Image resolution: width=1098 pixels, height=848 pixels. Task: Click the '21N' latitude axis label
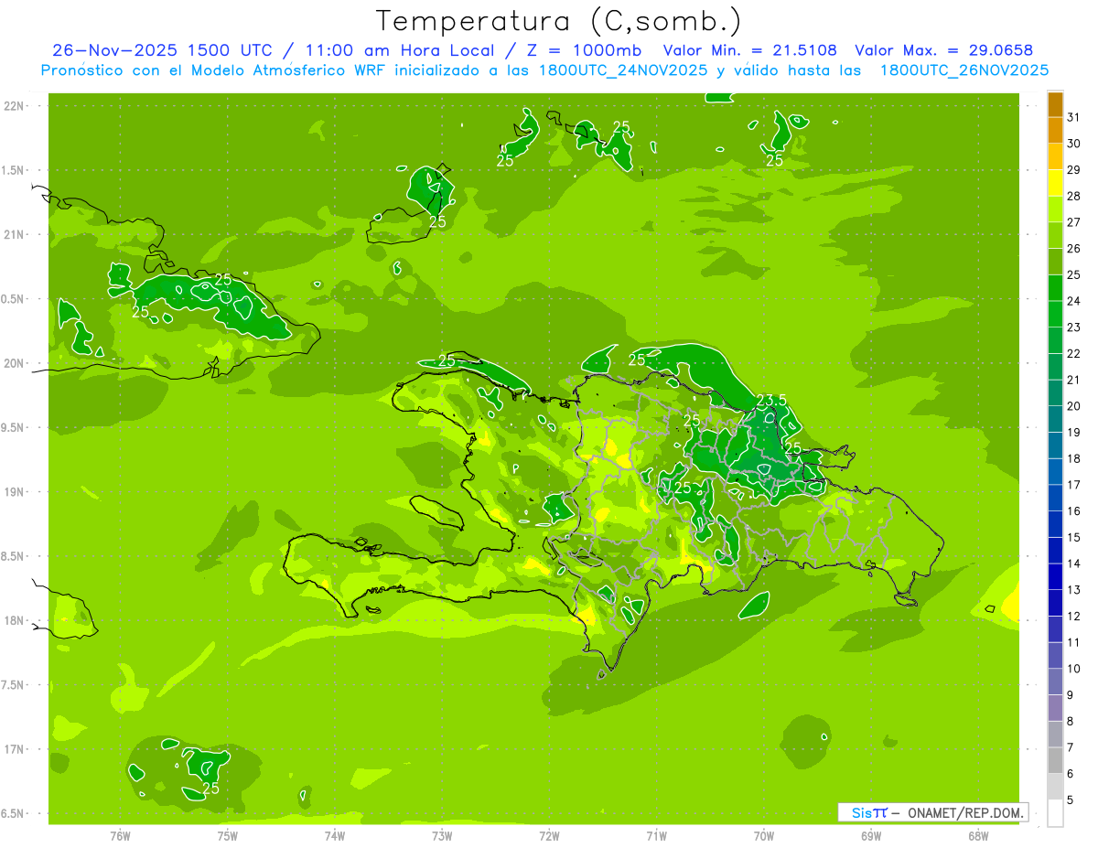[x=15, y=235]
